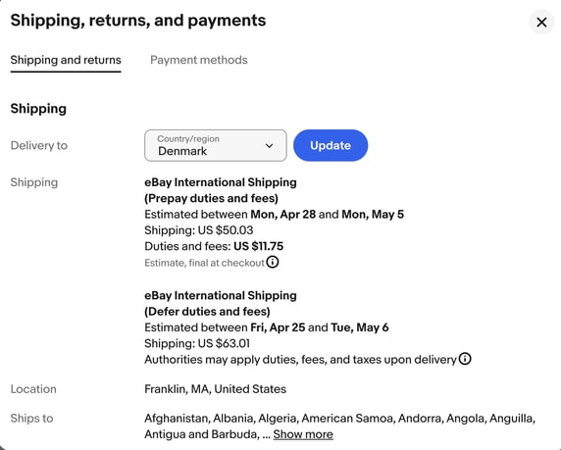Switch to the Payment methods tab
The width and height of the screenshot is (561, 450).
tap(199, 60)
